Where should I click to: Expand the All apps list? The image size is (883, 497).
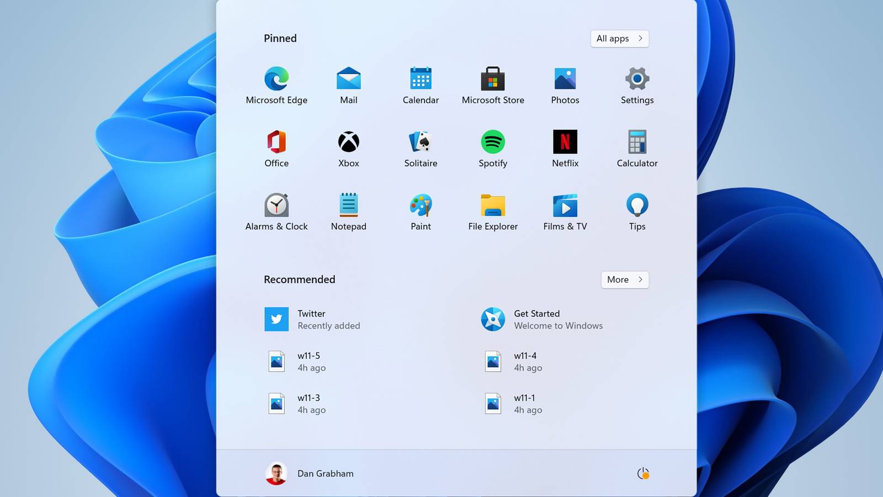(x=619, y=39)
